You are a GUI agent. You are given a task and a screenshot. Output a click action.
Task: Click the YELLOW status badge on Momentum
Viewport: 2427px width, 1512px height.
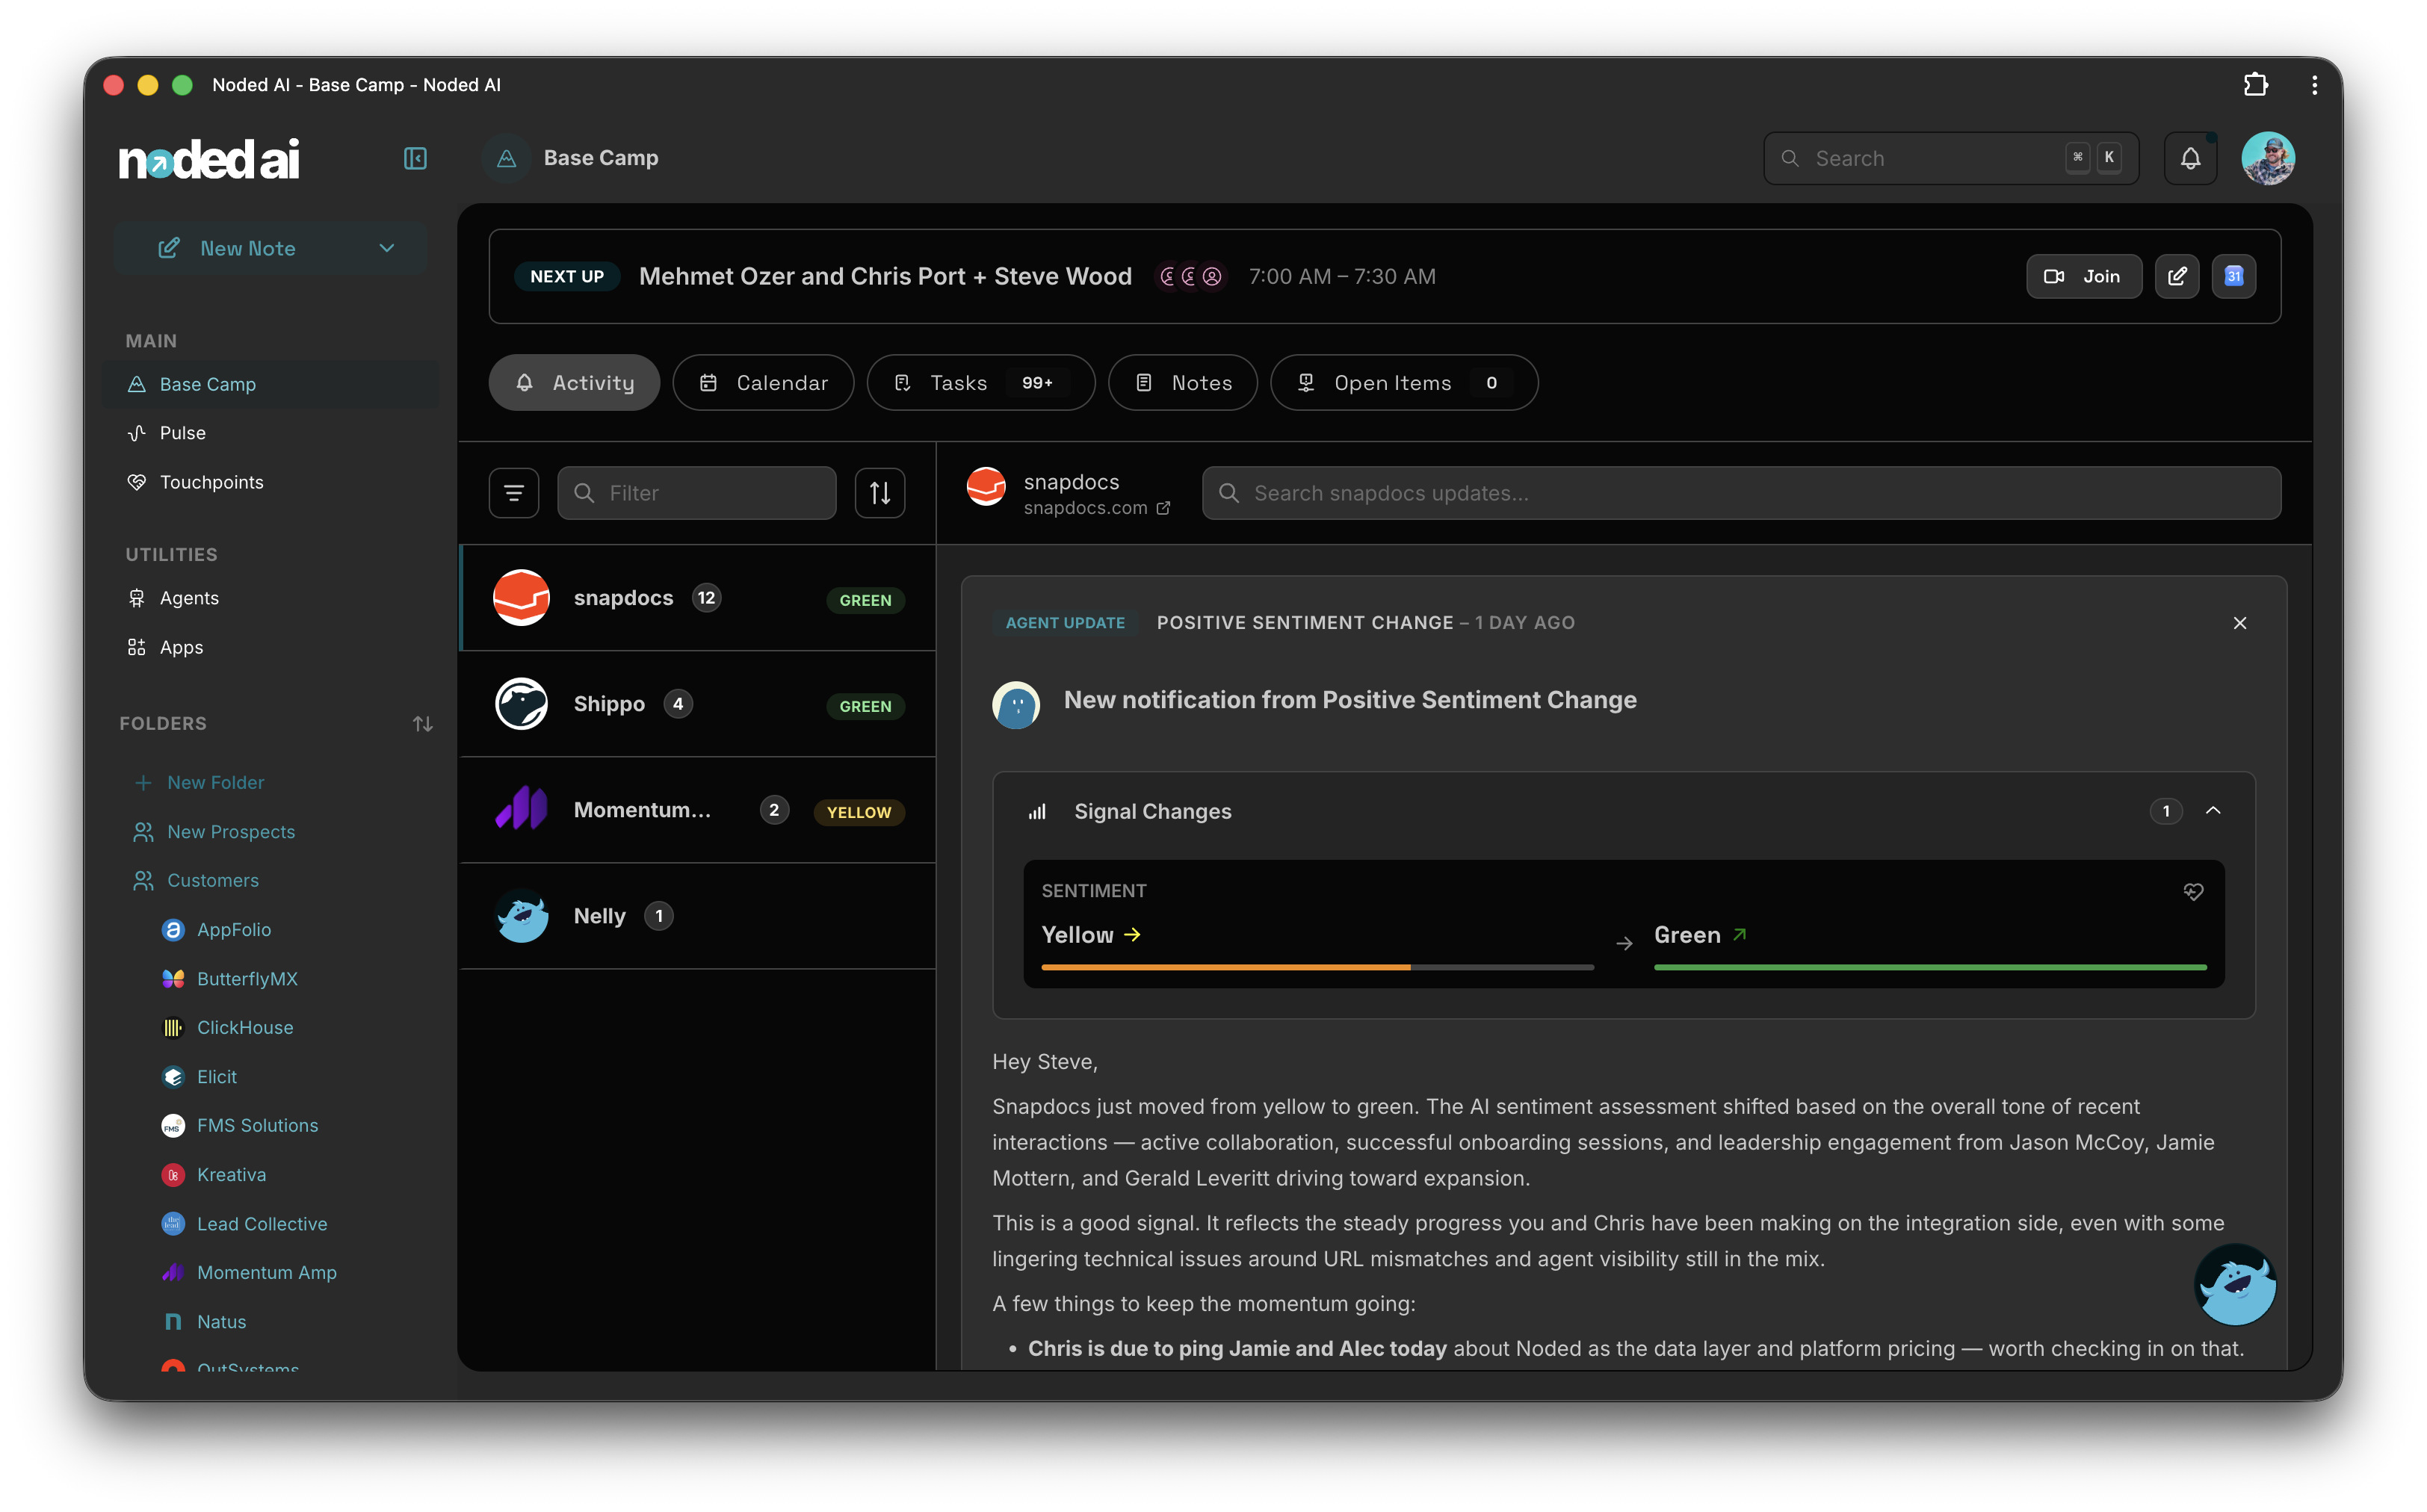[x=859, y=812]
